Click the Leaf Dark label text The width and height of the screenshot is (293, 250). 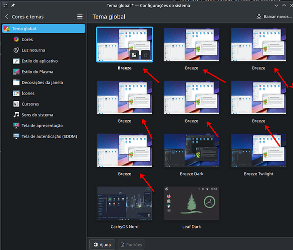[191, 226]
